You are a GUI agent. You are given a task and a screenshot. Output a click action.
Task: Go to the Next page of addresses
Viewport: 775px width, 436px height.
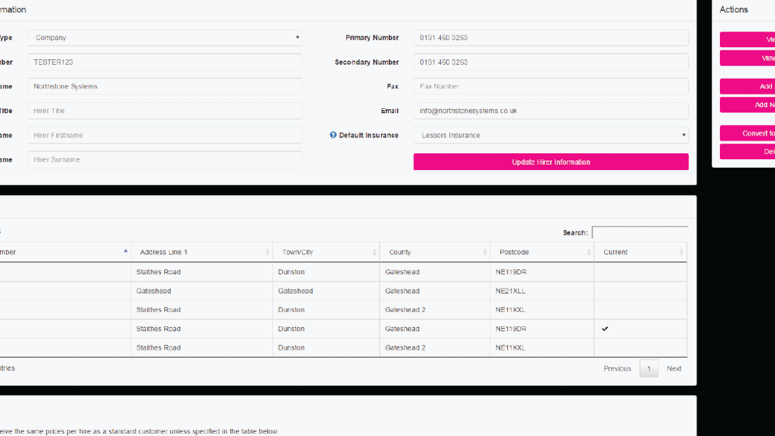click(x=673, y=368)
